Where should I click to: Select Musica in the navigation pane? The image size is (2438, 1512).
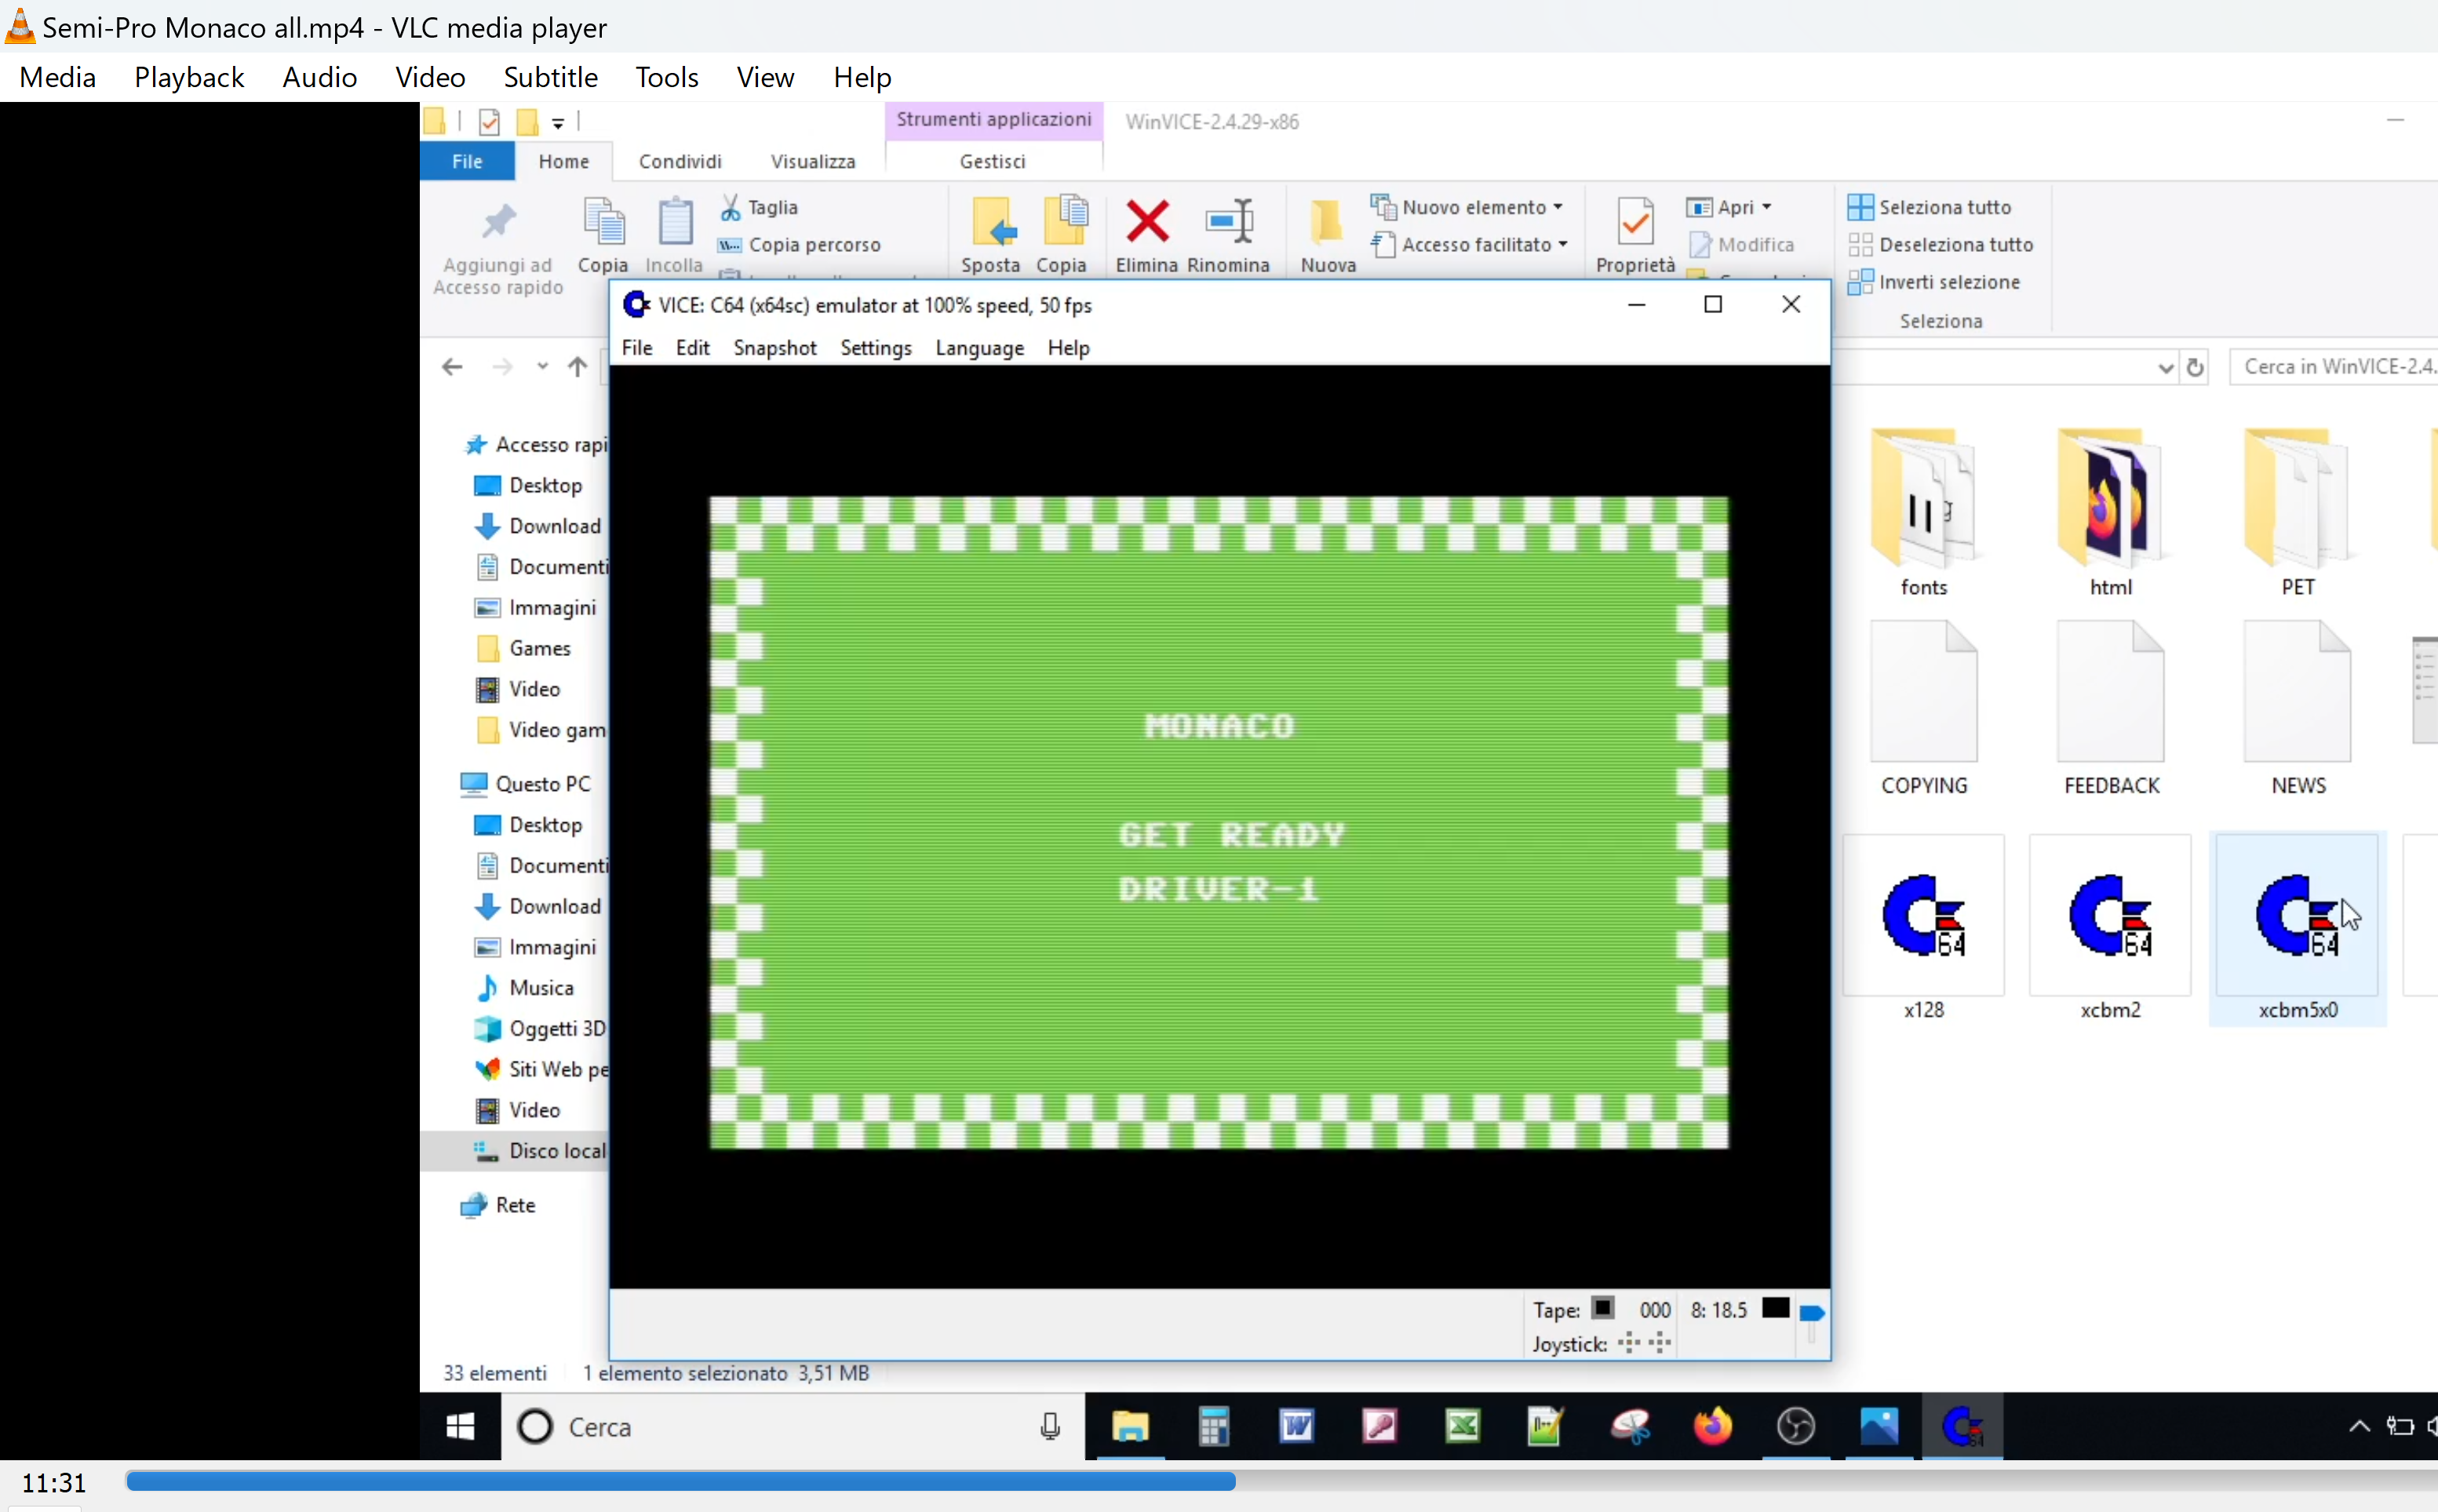pyautogui.click(x=541, y=987)
